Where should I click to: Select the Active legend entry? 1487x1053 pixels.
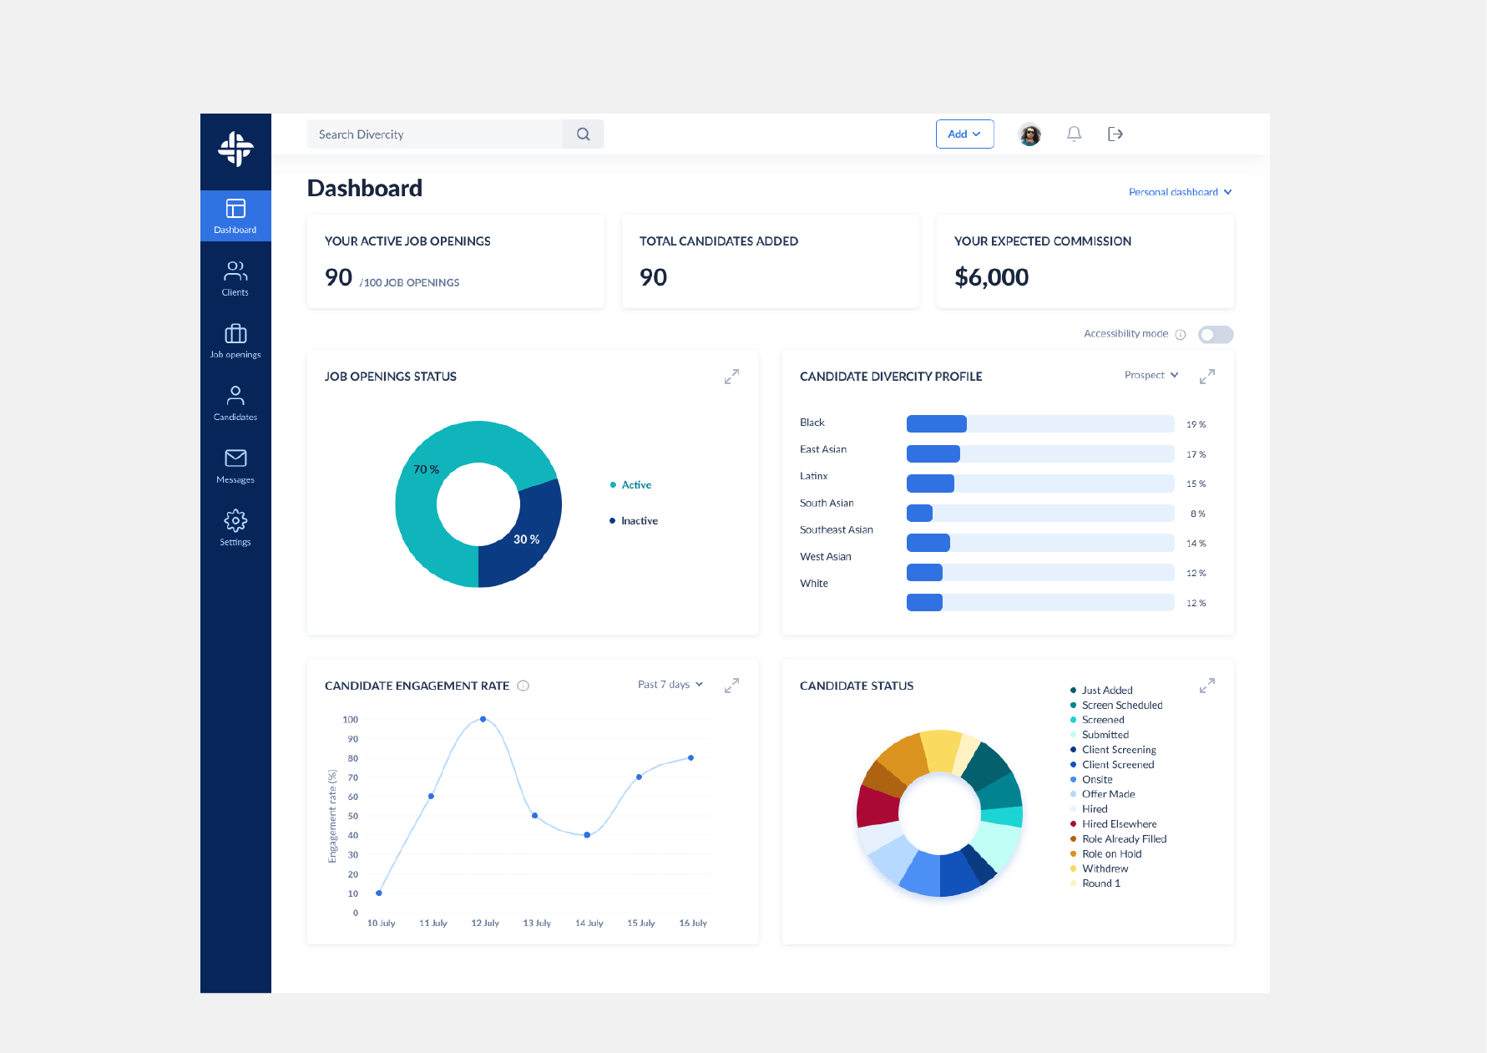(630, 485)
